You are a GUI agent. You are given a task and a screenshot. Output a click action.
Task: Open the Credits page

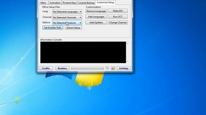[x=46, y=68]
